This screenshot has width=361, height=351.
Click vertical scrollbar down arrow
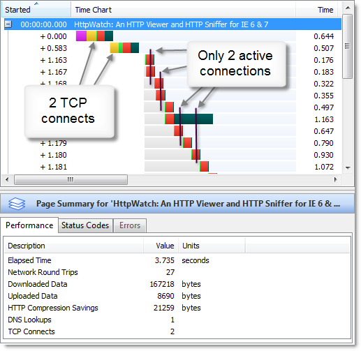(x=348, y=167)
